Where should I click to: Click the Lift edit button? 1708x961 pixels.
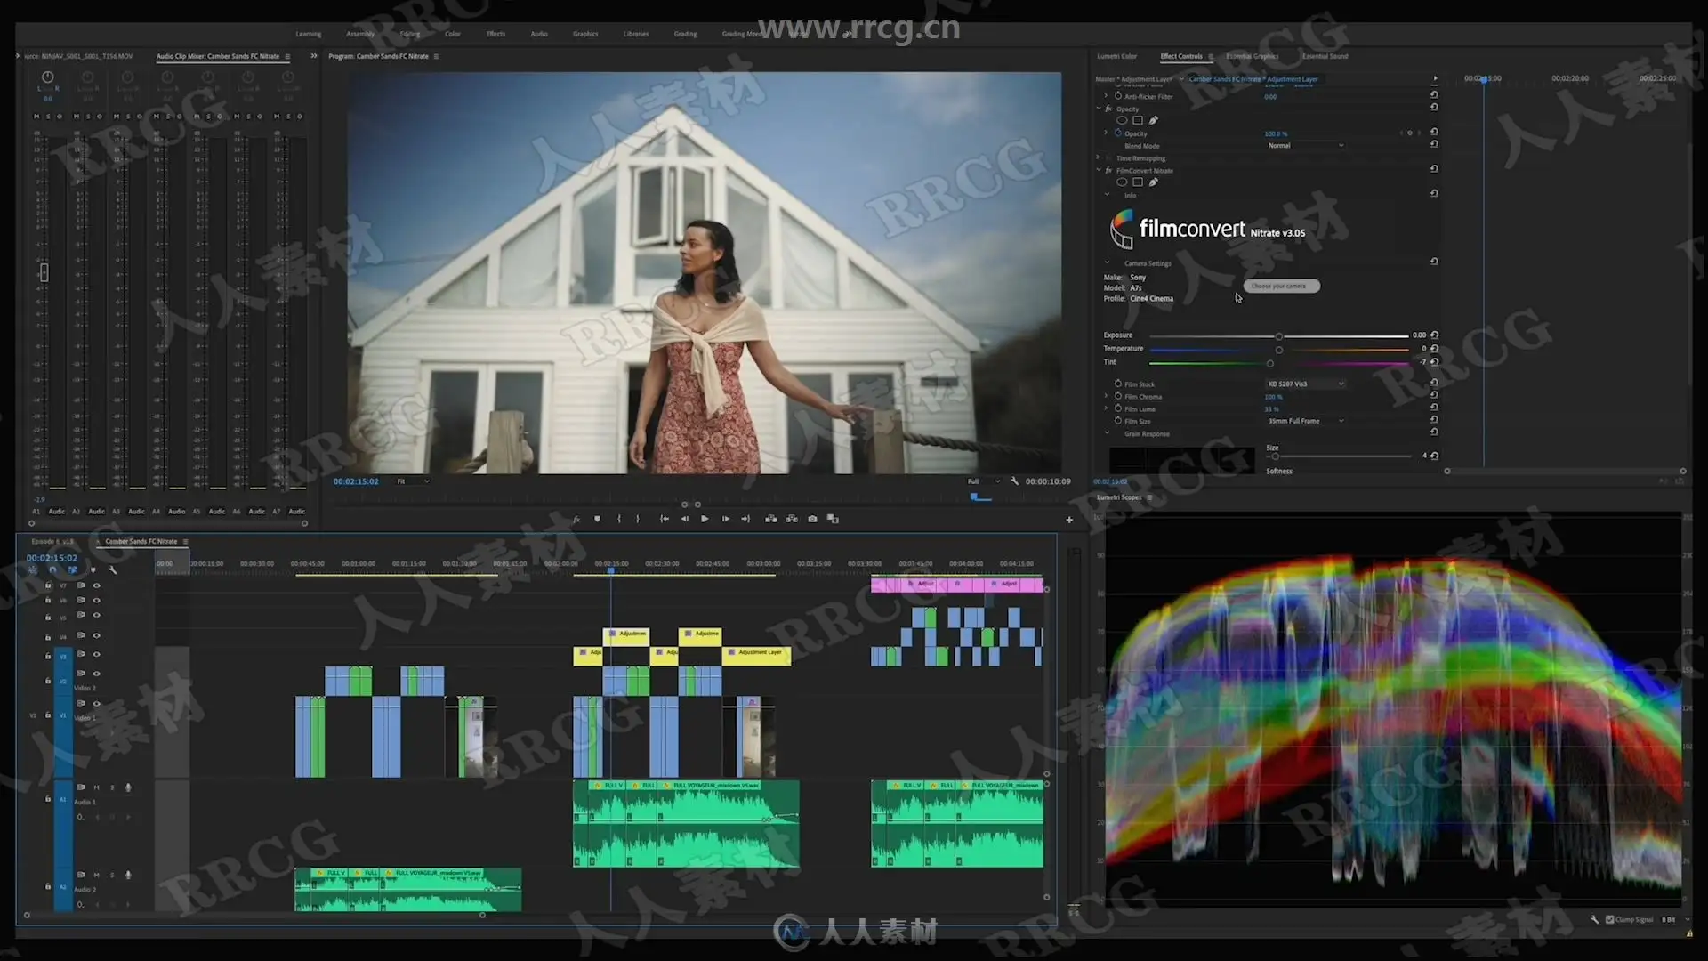pyautogui.click(x=770, y=519)
